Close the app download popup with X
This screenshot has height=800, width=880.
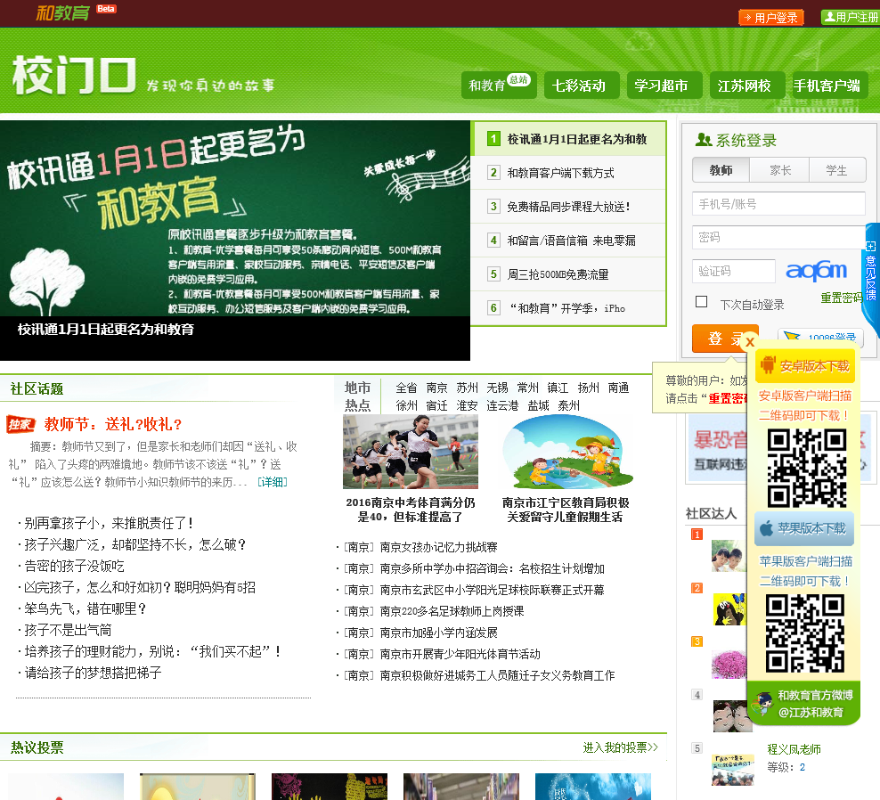(x=750, y=341)
